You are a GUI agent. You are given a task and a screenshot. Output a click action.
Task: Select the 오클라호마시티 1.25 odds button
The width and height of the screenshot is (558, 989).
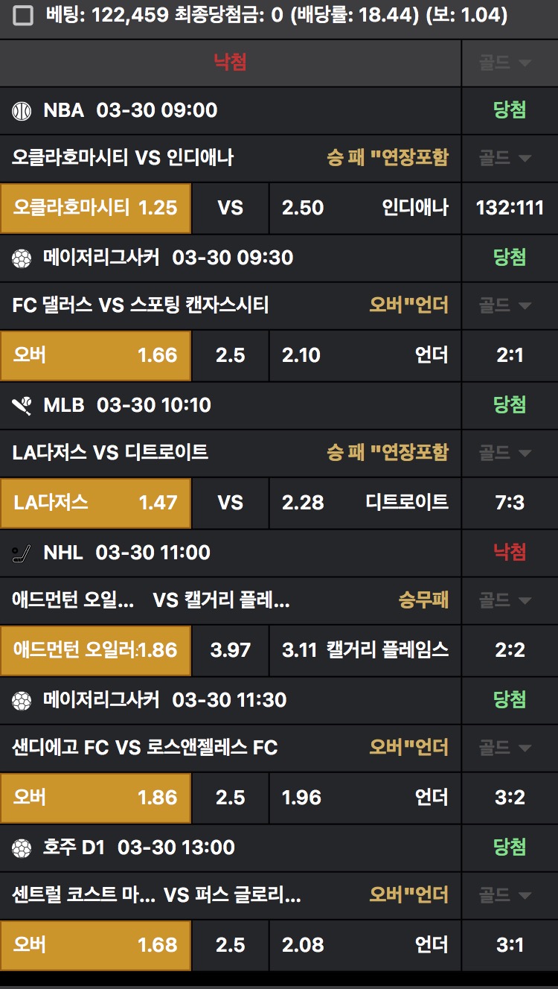(x=95, y=207)
